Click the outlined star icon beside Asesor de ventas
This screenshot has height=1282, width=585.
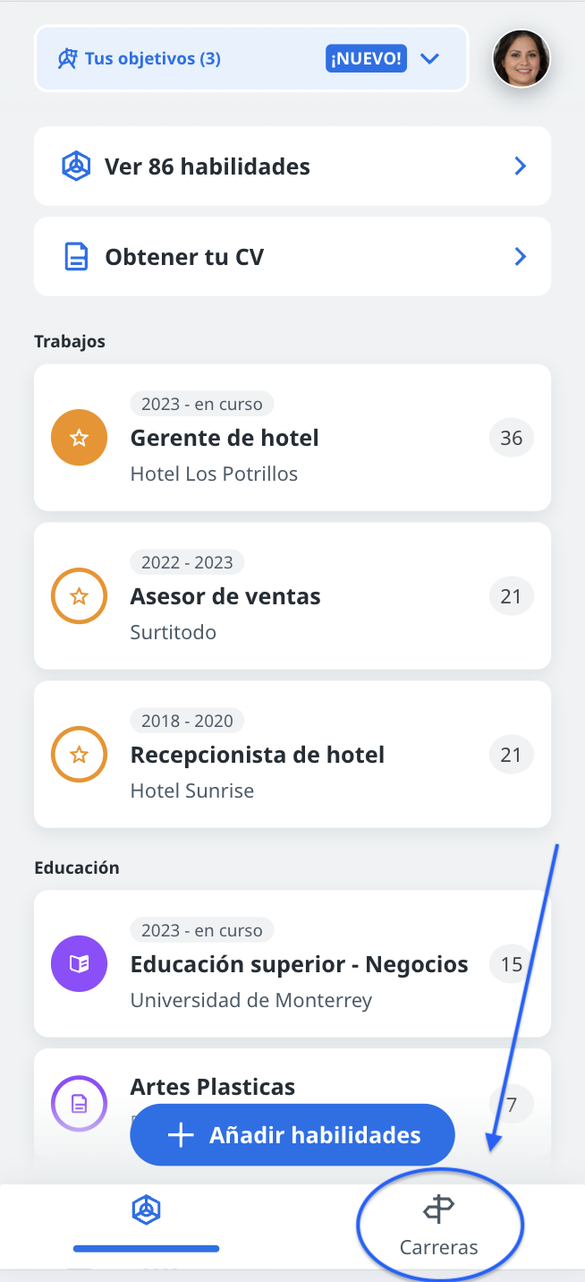[80, 596]
